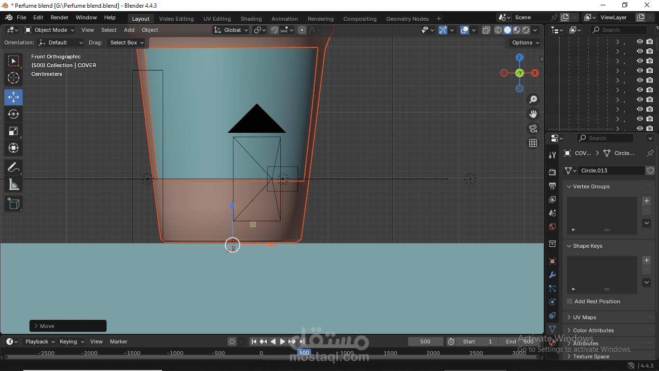
Task: Open the Render menu
Action: click(x=59, y=17)
